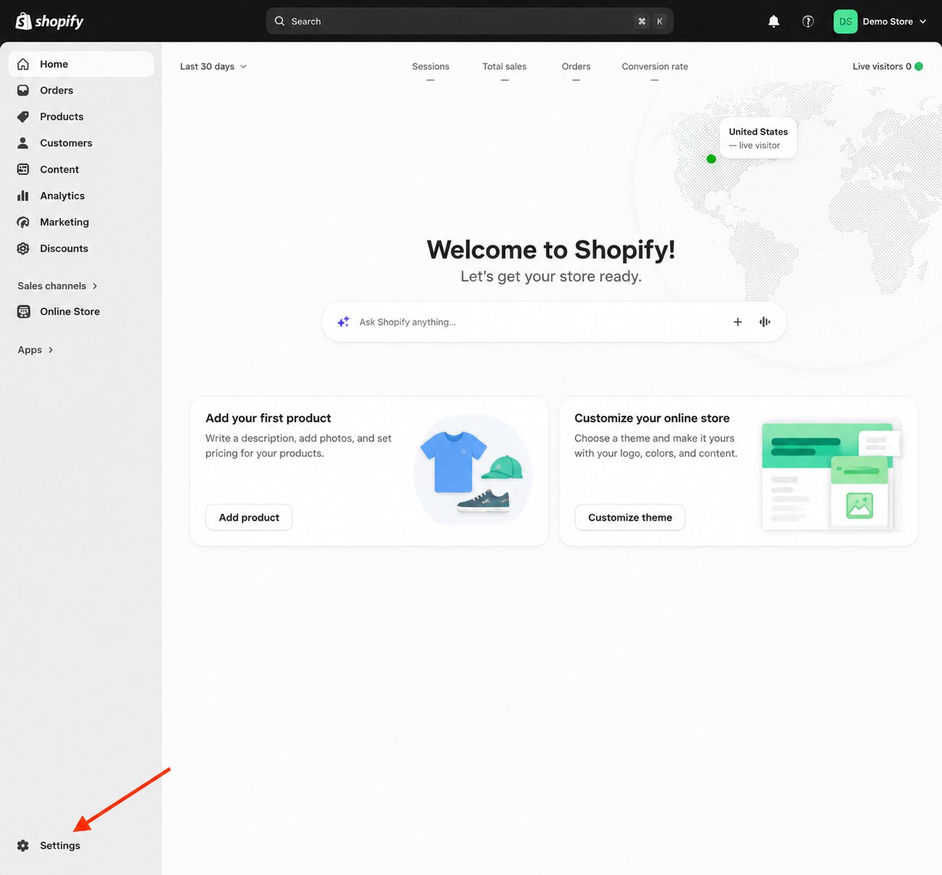This screenshot has width=942, height=875.
Task: Click the sparkle icon in Ask Shopify box
Action: [343, 322]
